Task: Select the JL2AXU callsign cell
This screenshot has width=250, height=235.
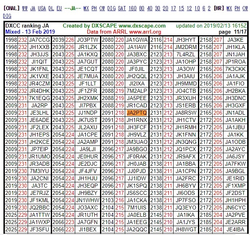Action: click(87, 127)
